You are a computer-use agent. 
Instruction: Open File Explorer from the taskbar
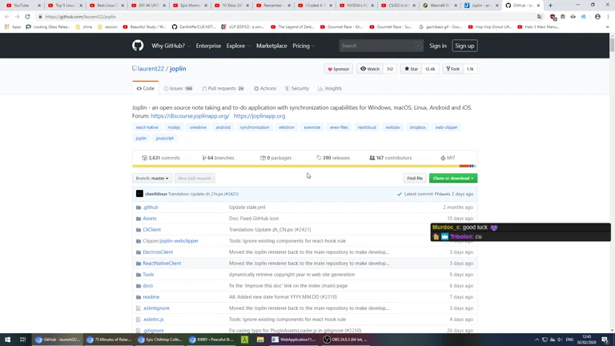260,340
